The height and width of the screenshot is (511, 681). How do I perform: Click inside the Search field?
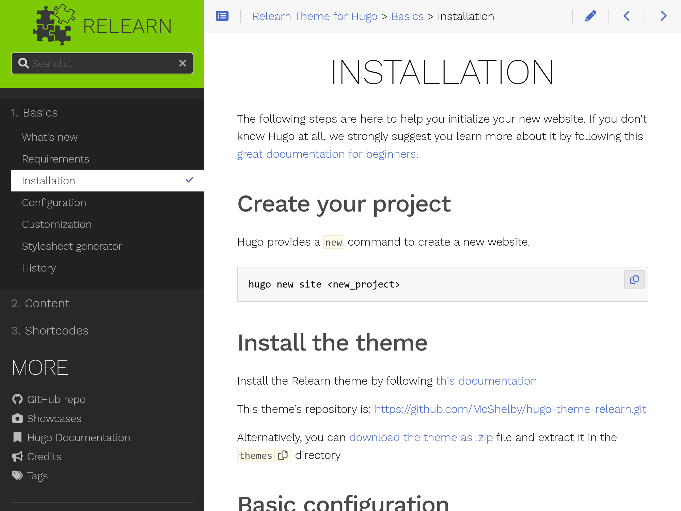(95, 63)
